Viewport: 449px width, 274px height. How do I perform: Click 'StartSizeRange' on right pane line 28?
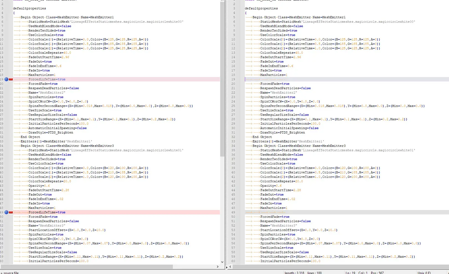coord(333,119)
